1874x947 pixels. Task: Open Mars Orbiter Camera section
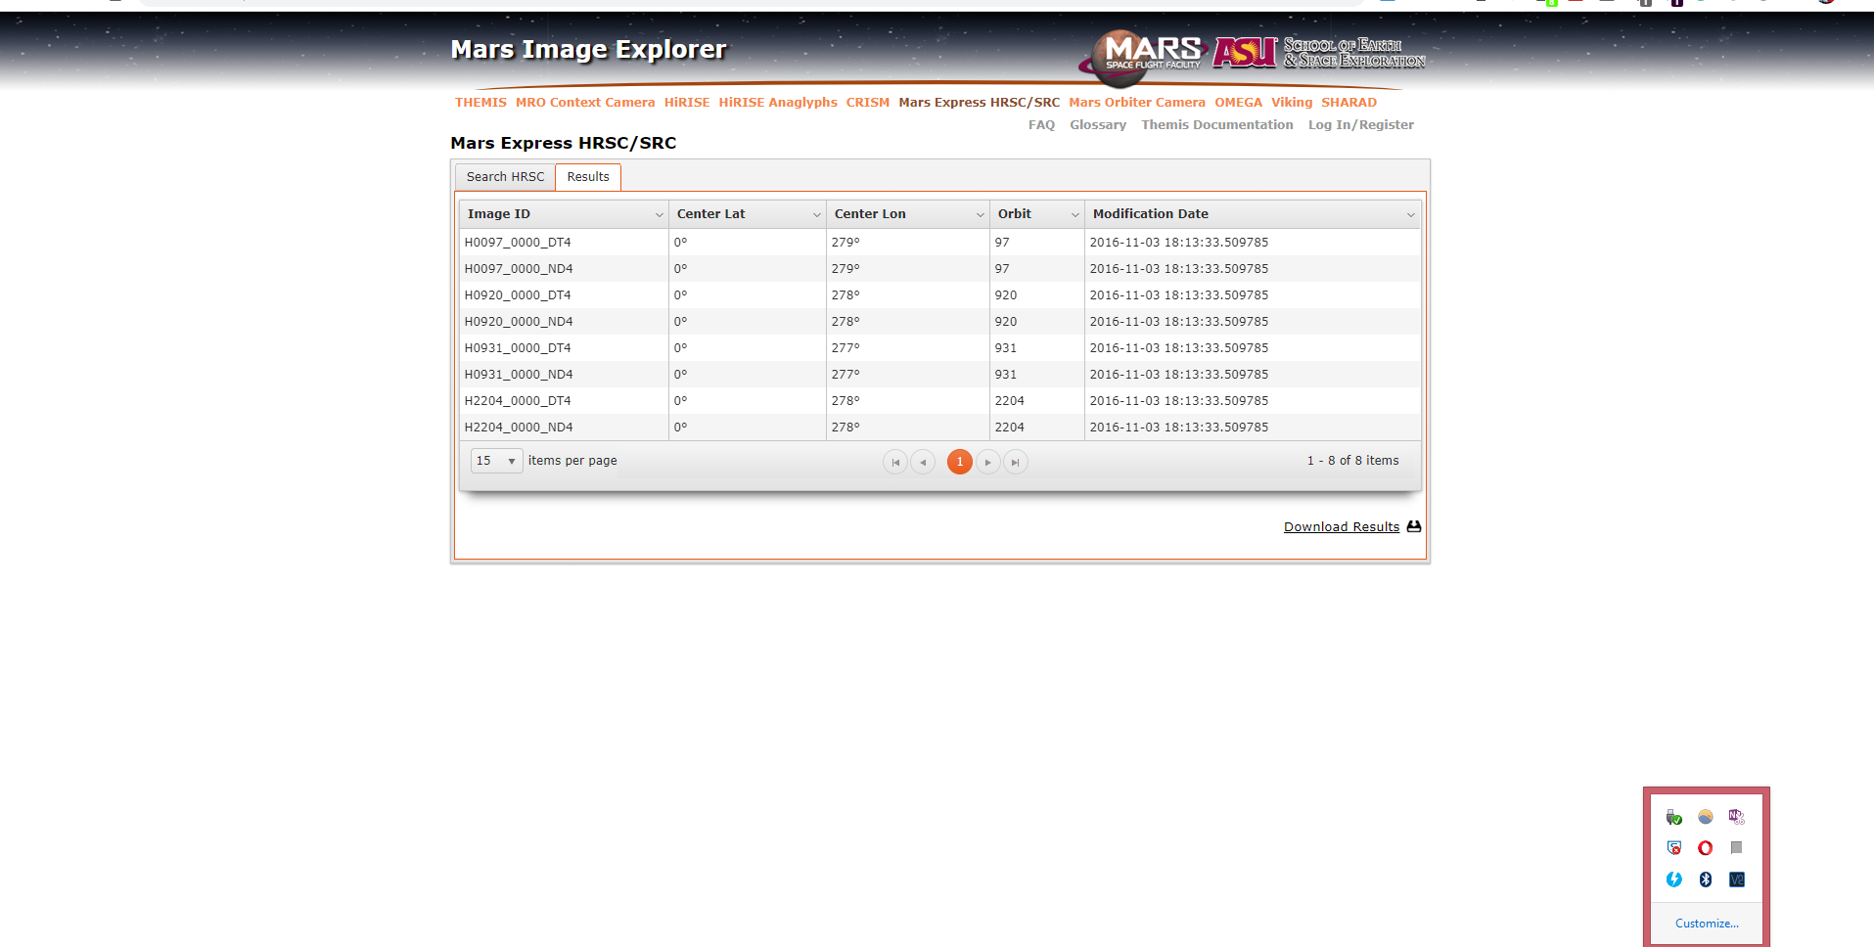tap(1137, 103)
